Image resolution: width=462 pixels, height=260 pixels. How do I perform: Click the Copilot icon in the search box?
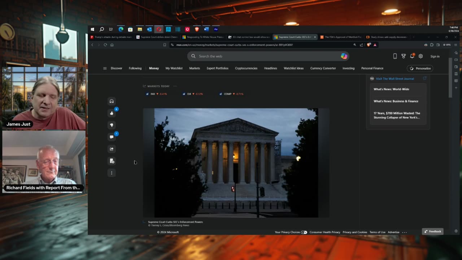click(x=344, y=56)
